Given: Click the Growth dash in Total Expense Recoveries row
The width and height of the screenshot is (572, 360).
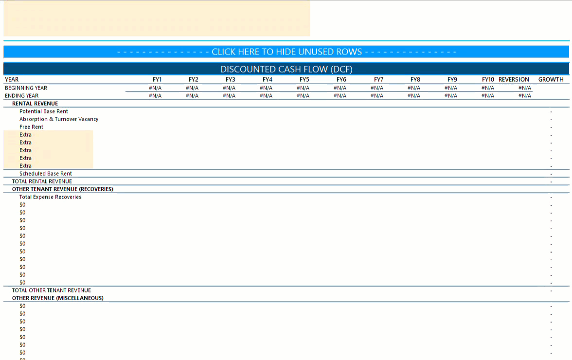Looking at the screenshot, I should pos(551,198).
